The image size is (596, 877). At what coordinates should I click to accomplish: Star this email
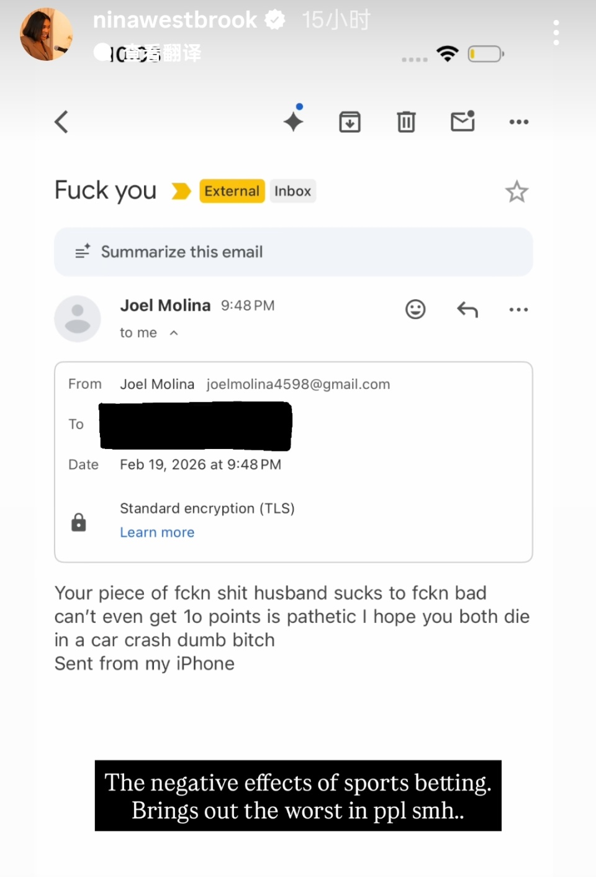pyautogui.click(x=517, y=192)
